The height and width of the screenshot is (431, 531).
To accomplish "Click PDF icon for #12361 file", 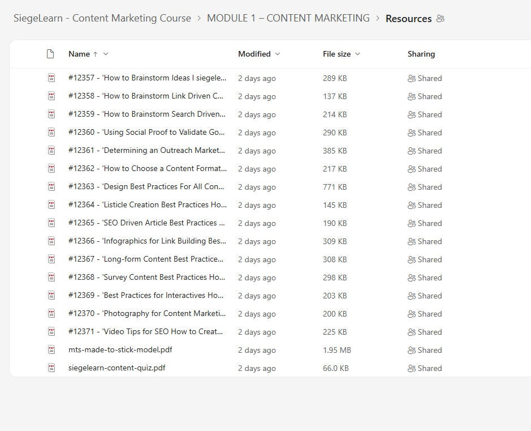I will [x=51, y=151].
